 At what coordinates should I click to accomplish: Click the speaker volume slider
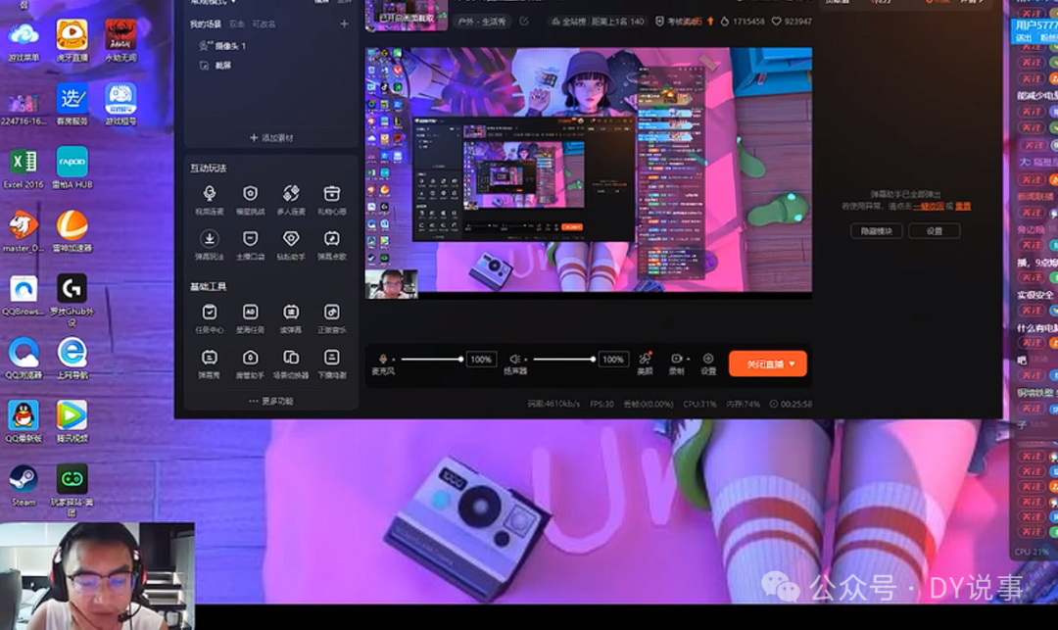[x=564, y=360]
